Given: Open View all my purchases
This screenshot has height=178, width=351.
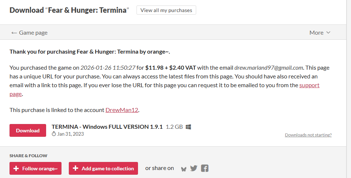Looking at the screenshot, I should 166,10.
